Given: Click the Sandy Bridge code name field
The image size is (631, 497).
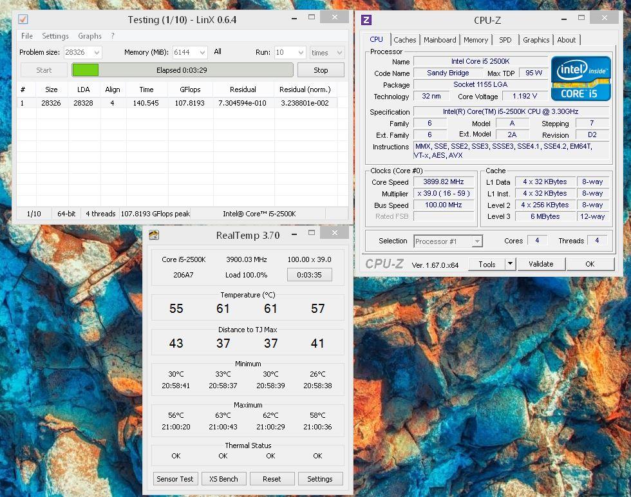Looking at the screenshot, I should point(448,73).
